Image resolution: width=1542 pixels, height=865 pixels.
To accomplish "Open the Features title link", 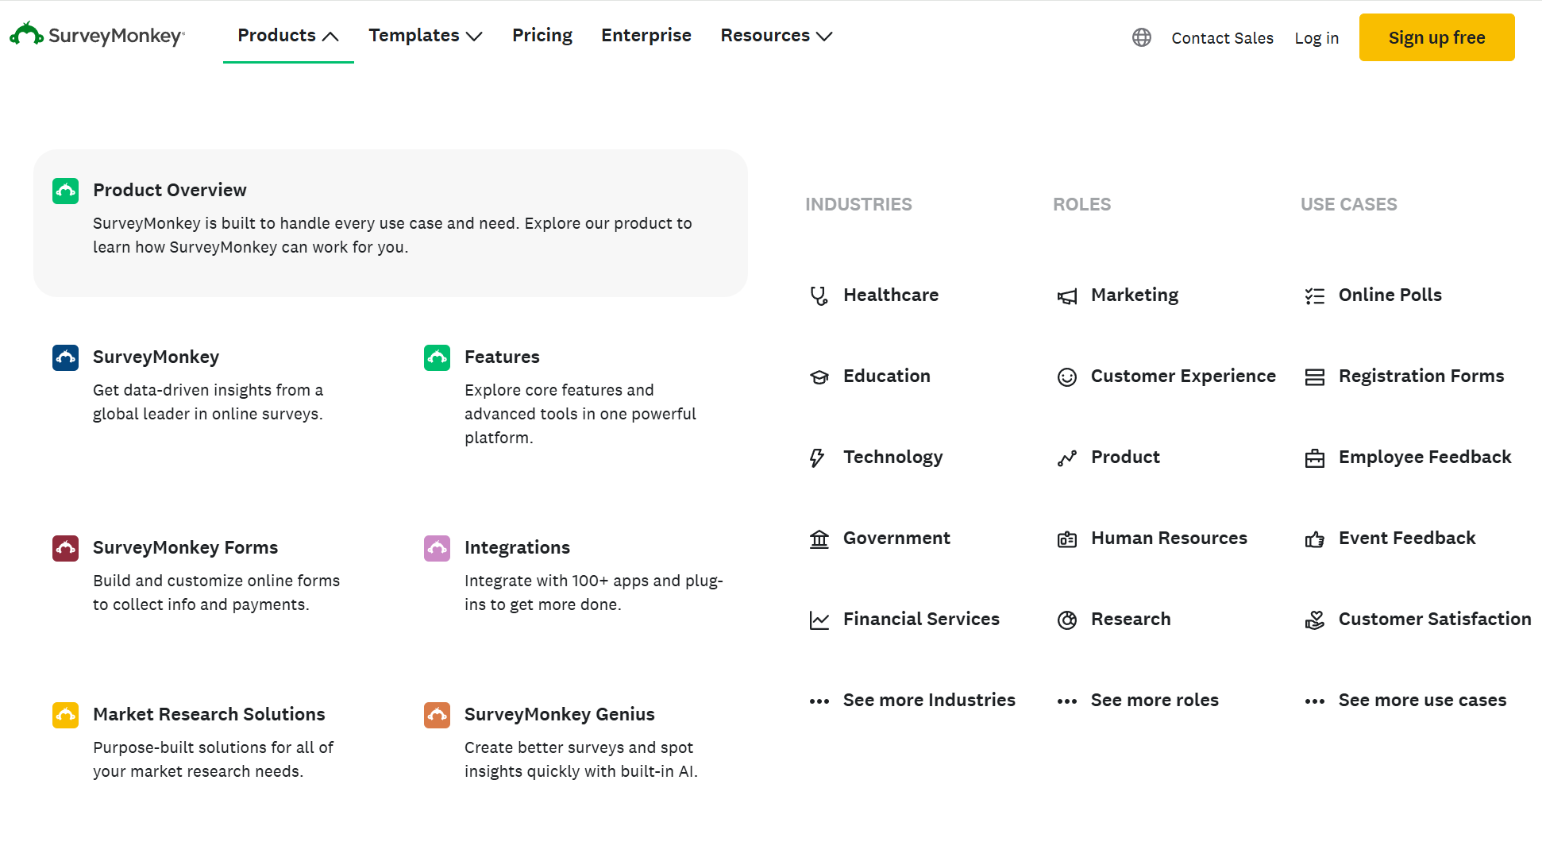I will click(x=502, y=357).
